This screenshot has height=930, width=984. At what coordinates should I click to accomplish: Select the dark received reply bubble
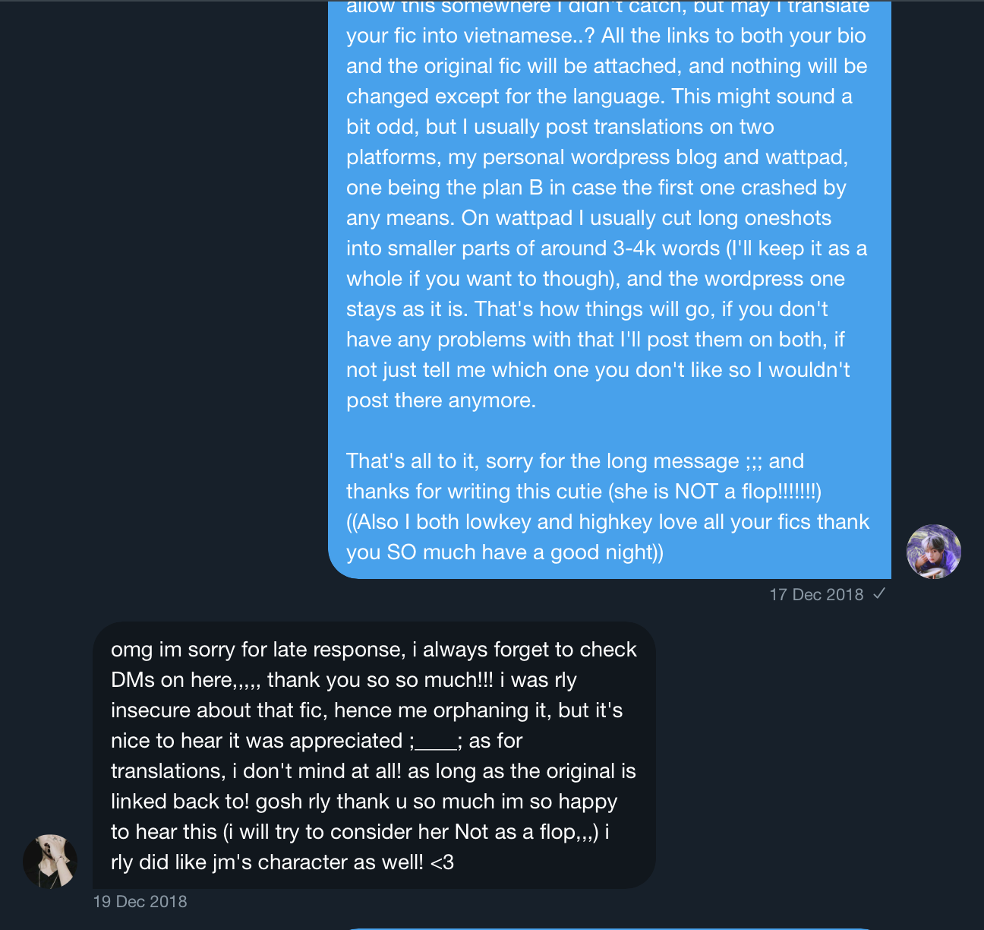pyautogui.click(x=374, y=755)
